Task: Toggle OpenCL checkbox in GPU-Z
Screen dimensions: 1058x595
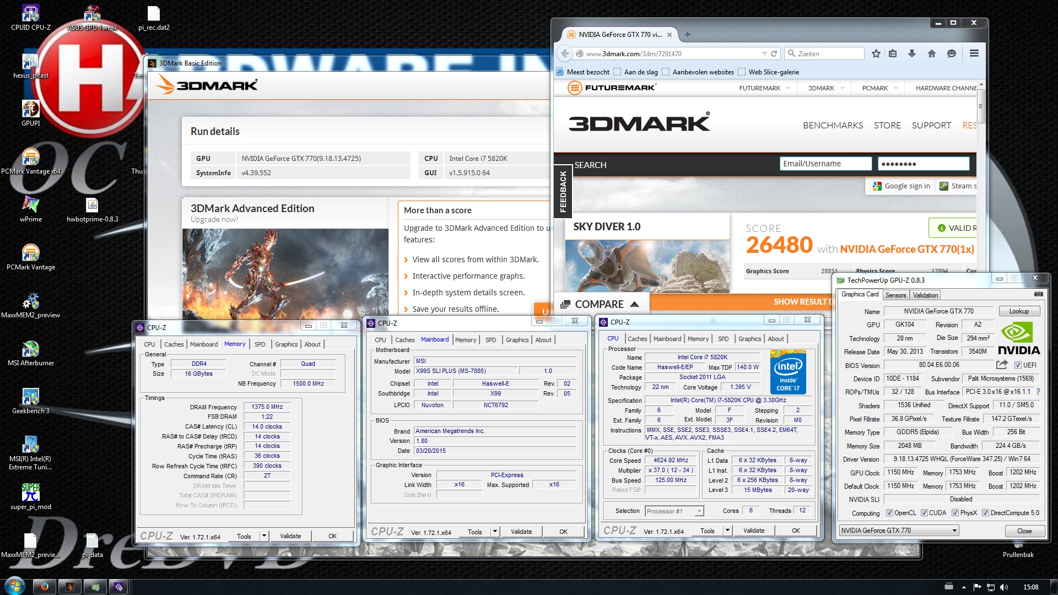Action: pos(889,513)
